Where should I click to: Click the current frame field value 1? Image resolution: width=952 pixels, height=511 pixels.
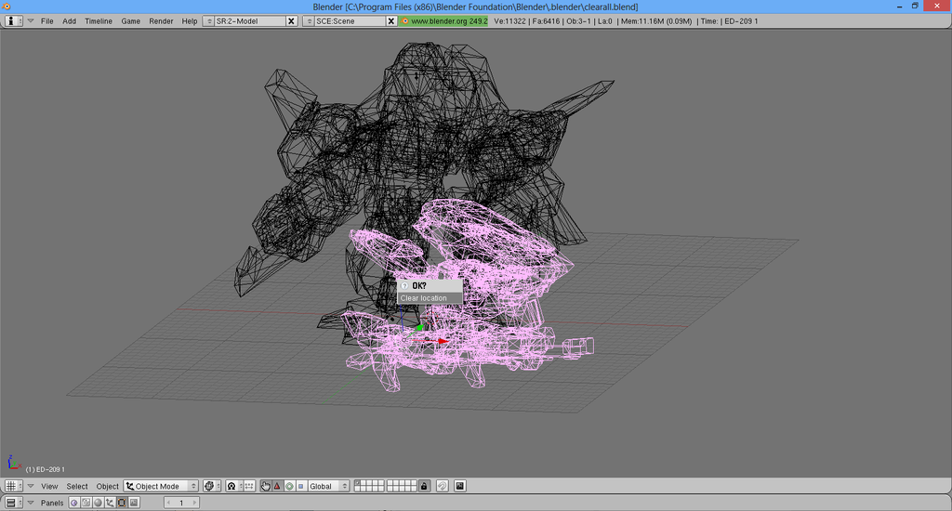click(x=181, y=503)
